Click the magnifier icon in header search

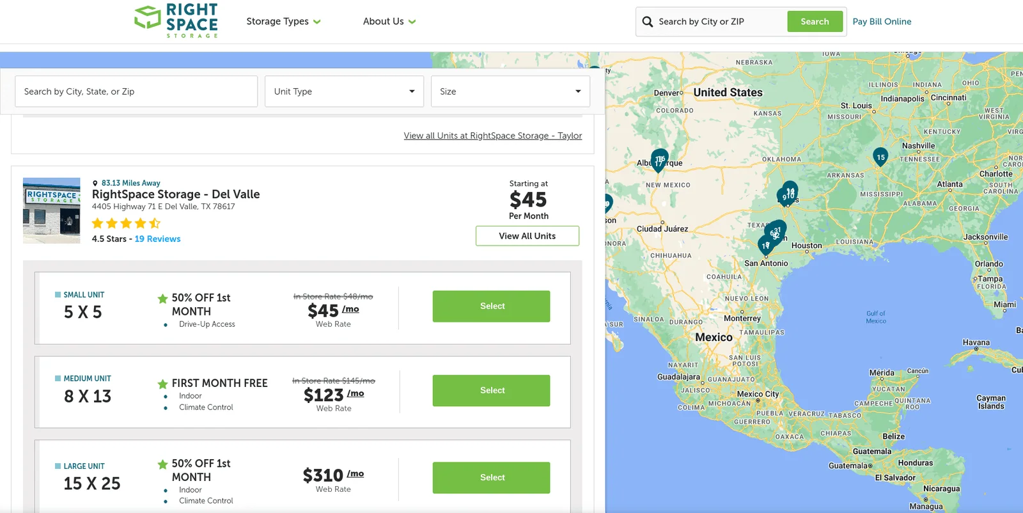[x=647, y=22]
